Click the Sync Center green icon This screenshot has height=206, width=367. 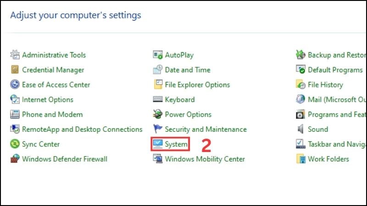click(x=15, y=144)
